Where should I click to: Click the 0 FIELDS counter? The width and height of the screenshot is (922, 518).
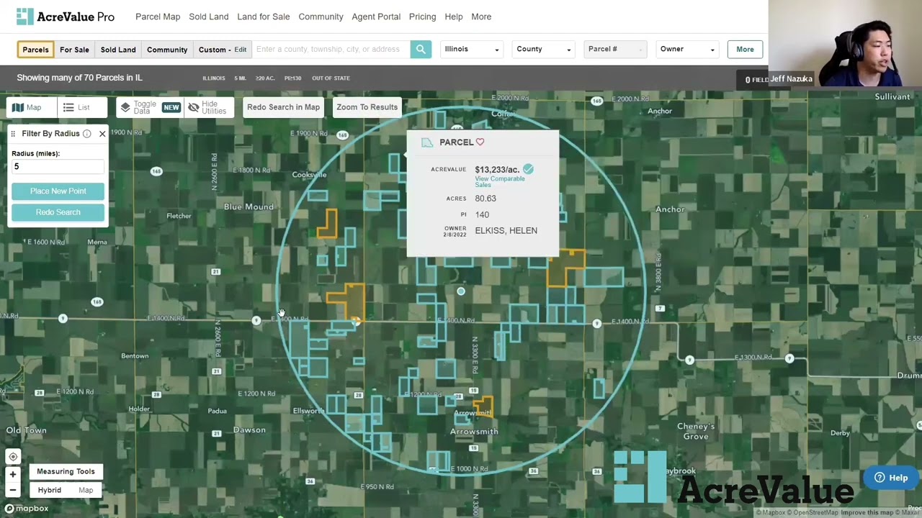(756, 79)
